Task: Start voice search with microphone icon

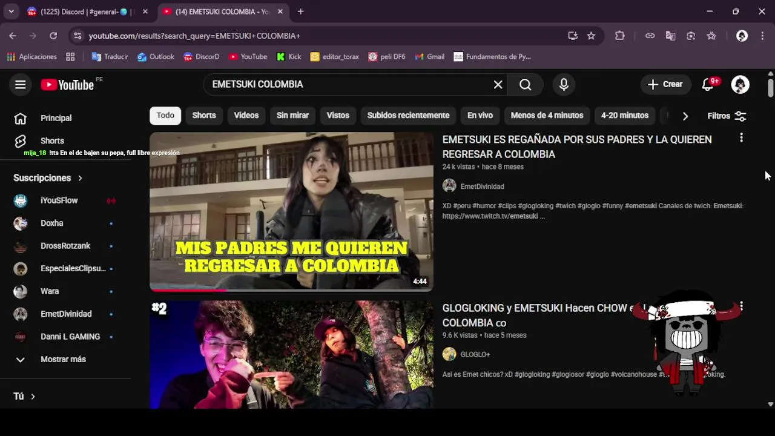Action: click(564, 85)
